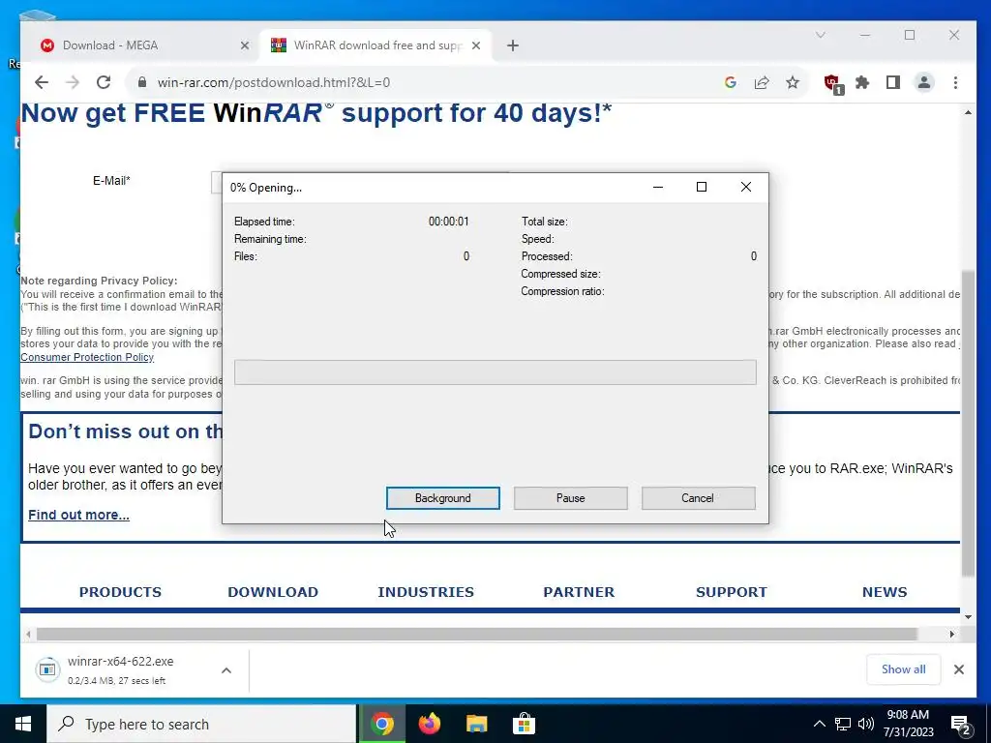Open File Explorer from the taskbar

coord(476,724)
